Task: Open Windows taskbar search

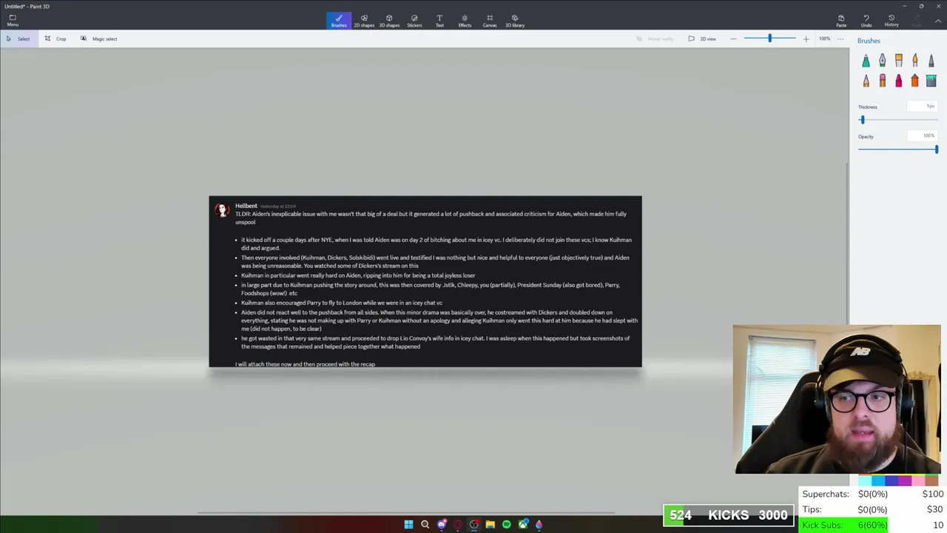Action: (x=425, y=524)
